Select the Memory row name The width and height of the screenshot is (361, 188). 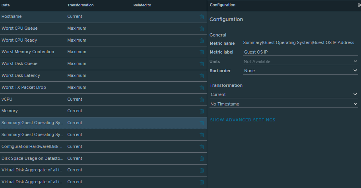10,111
